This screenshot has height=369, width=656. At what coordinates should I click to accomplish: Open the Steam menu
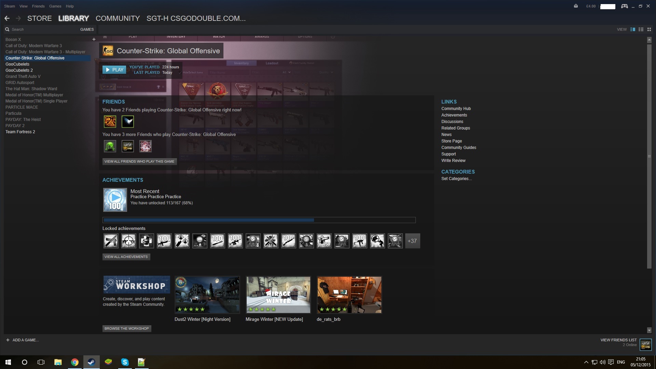point(10,6)
